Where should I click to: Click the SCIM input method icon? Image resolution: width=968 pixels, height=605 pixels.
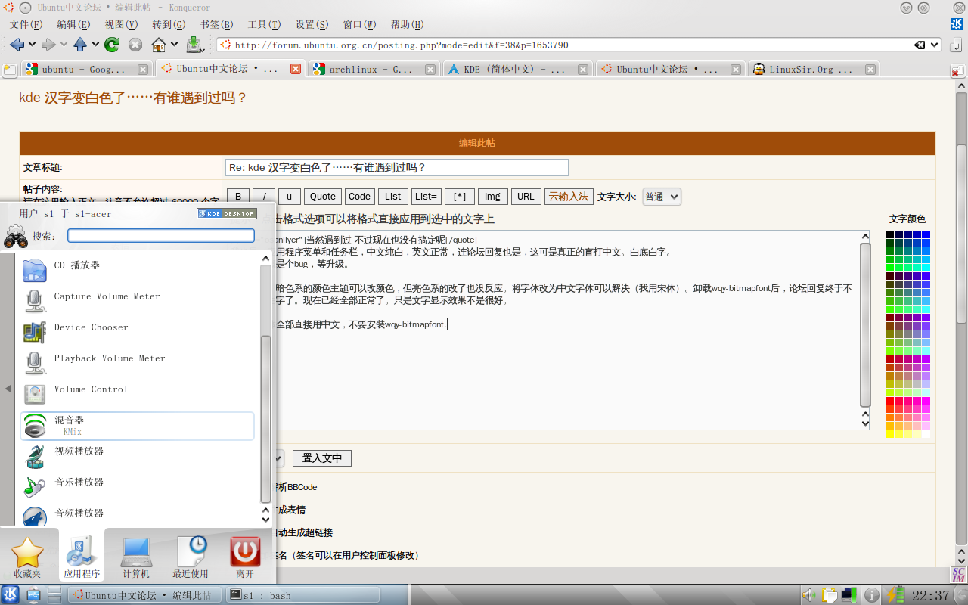[959, 575]
